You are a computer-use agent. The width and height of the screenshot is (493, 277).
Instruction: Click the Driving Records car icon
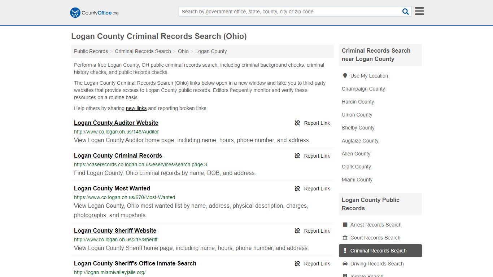pyautogui.click(x=345, y=264)
